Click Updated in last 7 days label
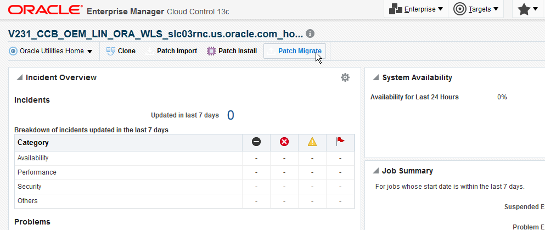Image resolution: width=545 pixels, height=230 pixels. [185, 115]
